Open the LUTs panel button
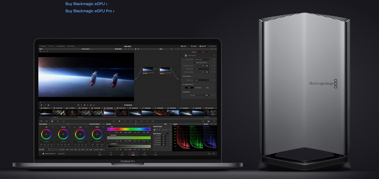Screen dimensions: 379x179 click(x=51, y=46)
